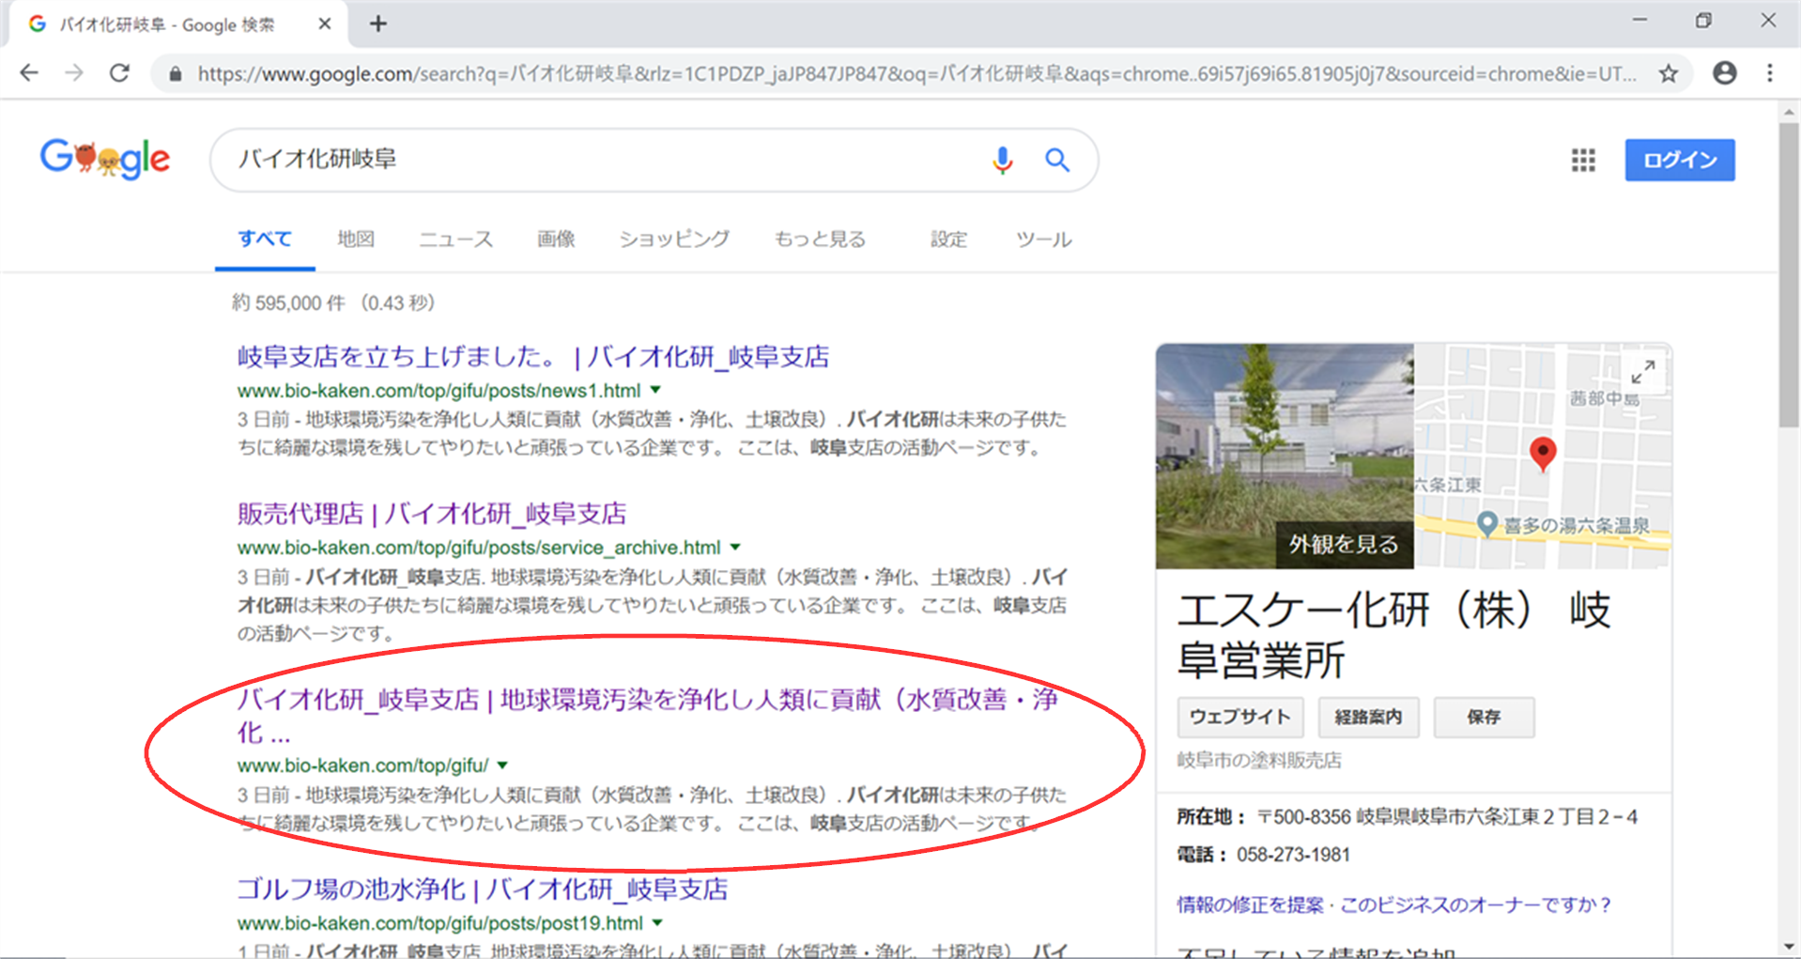The image size is (1801, 959).
Task: Click このビジネスのオーナーですか？ link
Action: (1476, 905)
